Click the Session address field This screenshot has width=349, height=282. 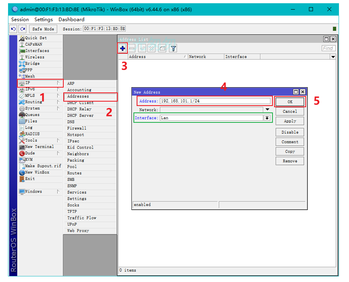click(x=105, y=29)
